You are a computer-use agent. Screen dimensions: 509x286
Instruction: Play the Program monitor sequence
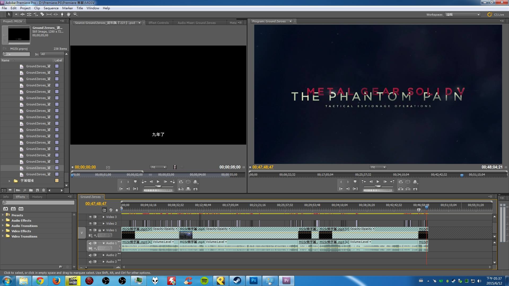tap(378, 182)
